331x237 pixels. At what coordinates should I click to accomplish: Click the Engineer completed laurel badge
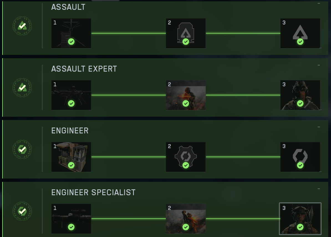[x=22, y=149]
